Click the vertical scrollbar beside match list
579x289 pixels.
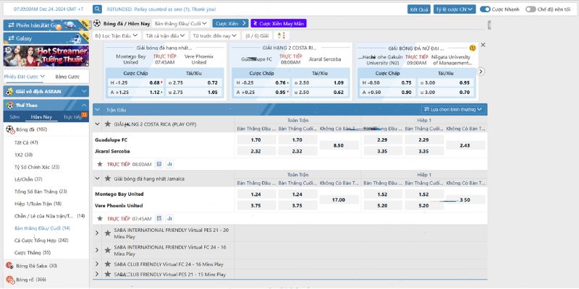click(x=489, y=25)
